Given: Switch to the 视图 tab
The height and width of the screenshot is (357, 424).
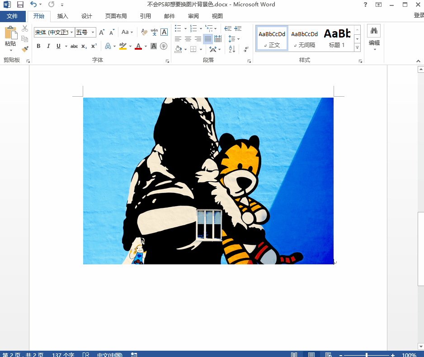Looking at the screenshot, I should coord(217,16).
